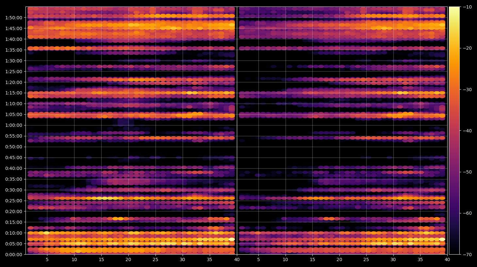Viewport: 477px width, 267px height.
Task: Click the −50 colorbar tick label
Action: point(467,172)
